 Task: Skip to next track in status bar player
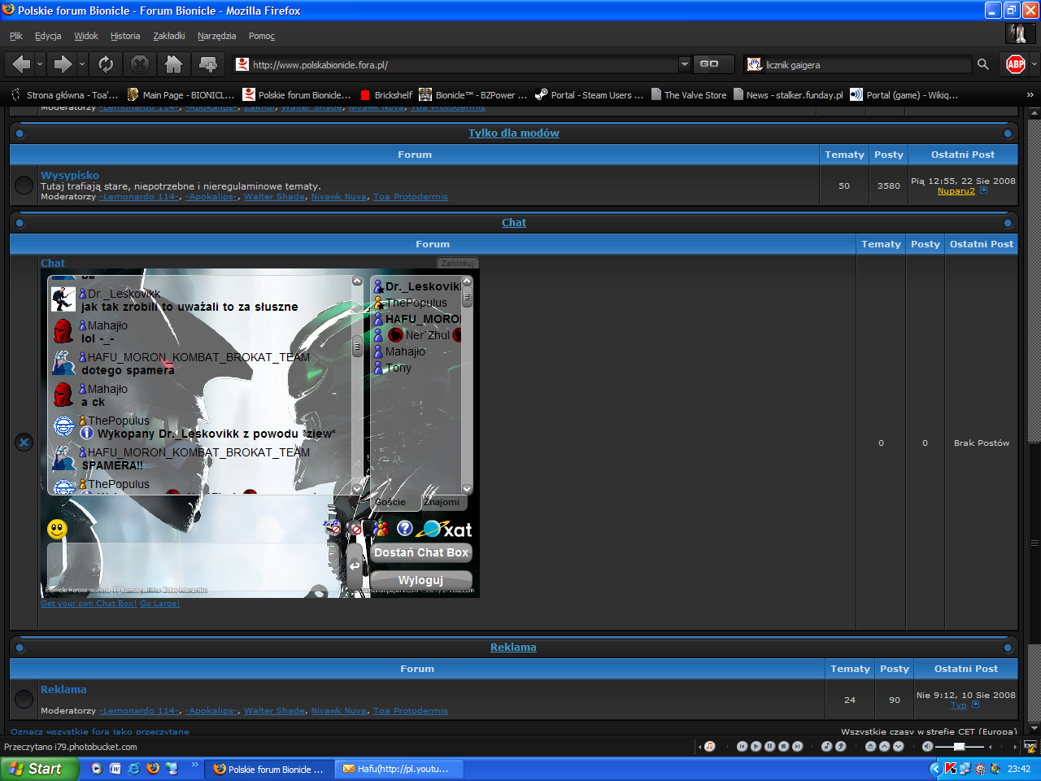[x=797, y=746]
